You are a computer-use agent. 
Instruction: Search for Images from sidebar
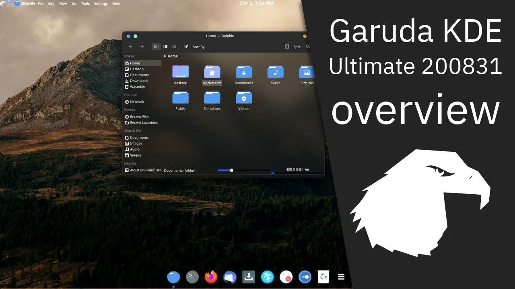142,143
